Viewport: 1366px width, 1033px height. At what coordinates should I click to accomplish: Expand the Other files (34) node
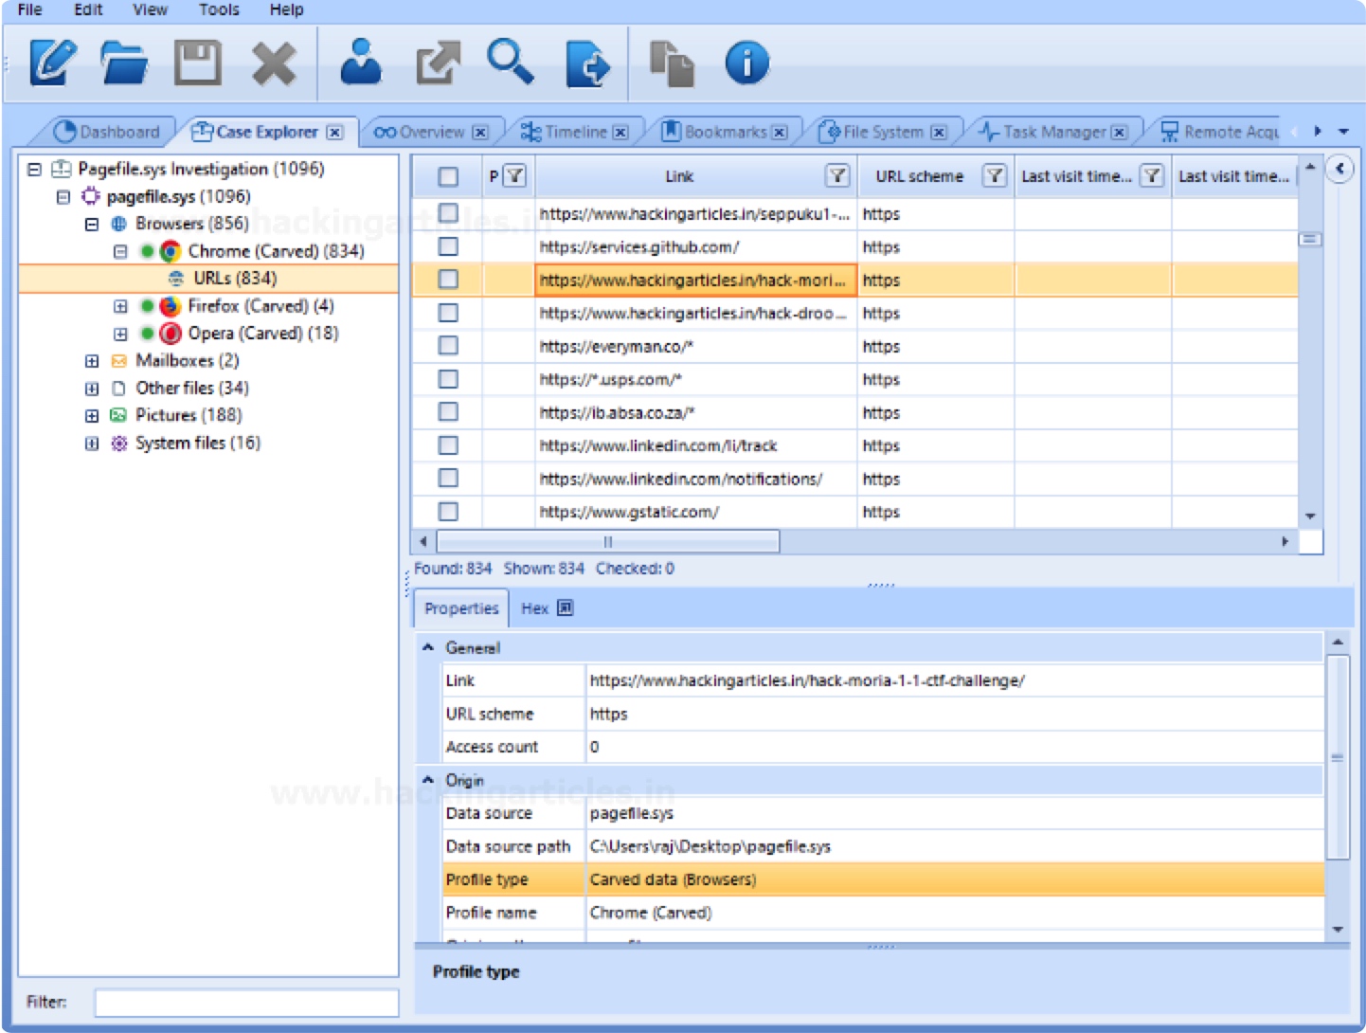click(91, 389)
